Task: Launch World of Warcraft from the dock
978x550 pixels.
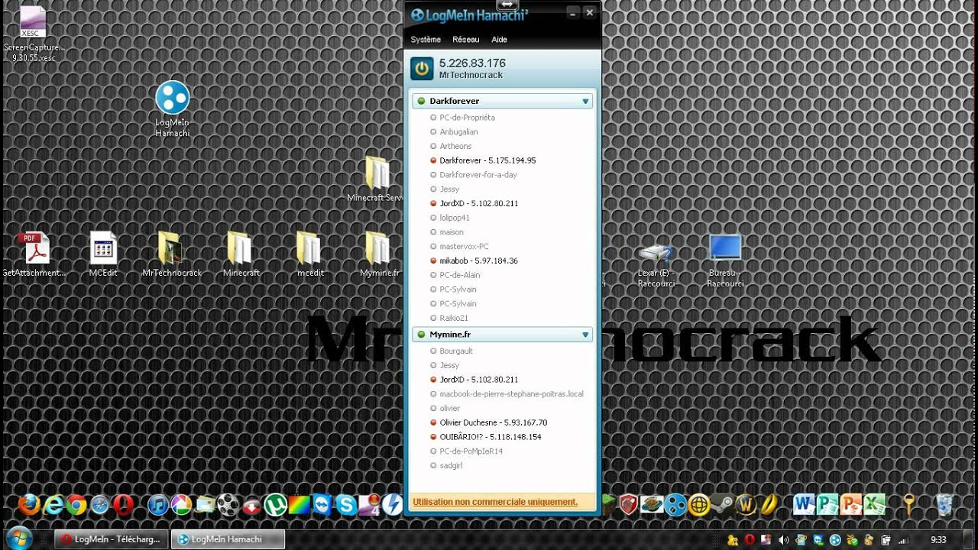Action: pyautogui.click(x=746, y=505)
